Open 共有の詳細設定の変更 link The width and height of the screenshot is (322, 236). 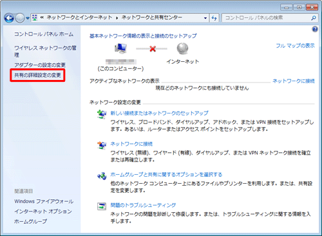point(37,75)
